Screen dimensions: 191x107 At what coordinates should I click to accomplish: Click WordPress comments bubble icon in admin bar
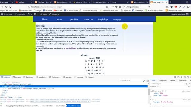tap(35, 14)
